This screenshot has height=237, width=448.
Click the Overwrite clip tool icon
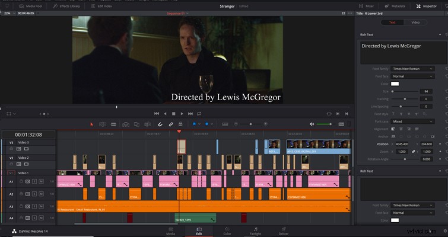click(136, 124)
